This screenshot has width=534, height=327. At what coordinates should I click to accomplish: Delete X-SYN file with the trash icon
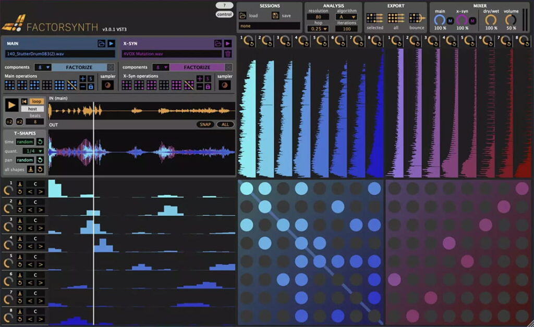click(228, 54)
